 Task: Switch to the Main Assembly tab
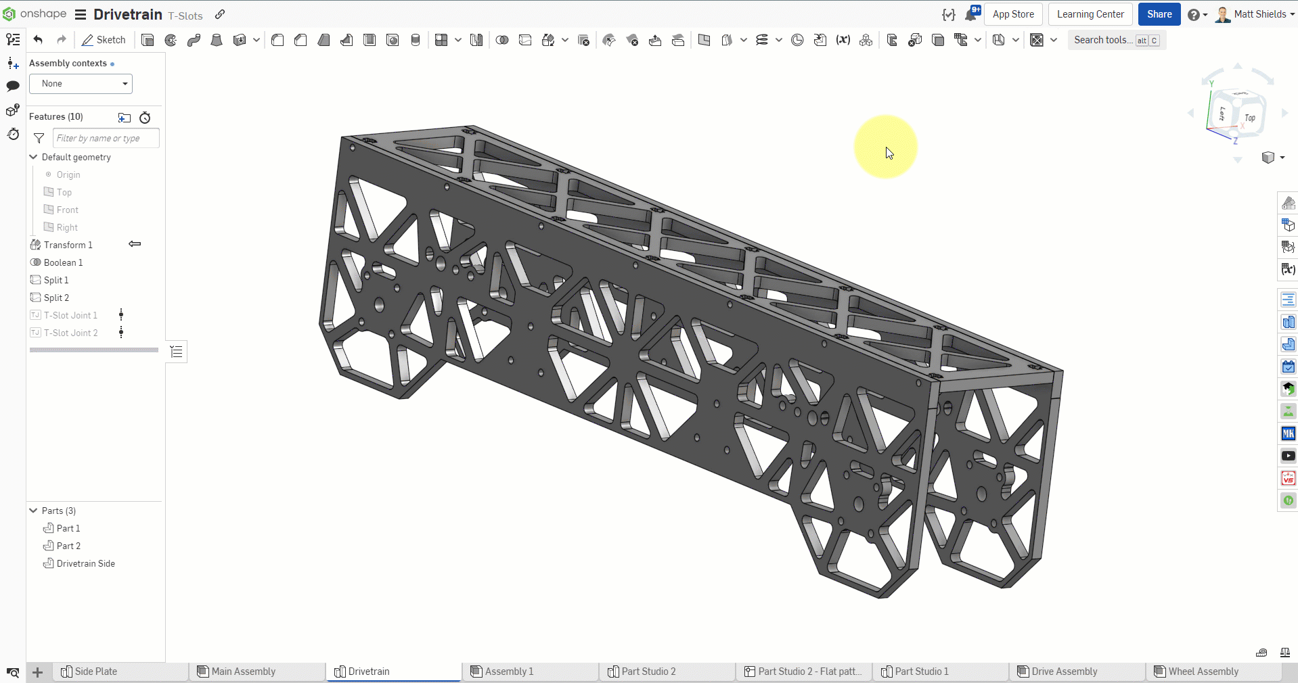(x=244, y=671)
